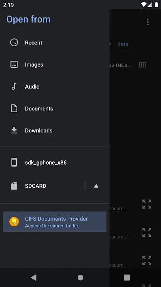Expand the third document preview
This screenshot has width=161, height=287.
point(147,260)
